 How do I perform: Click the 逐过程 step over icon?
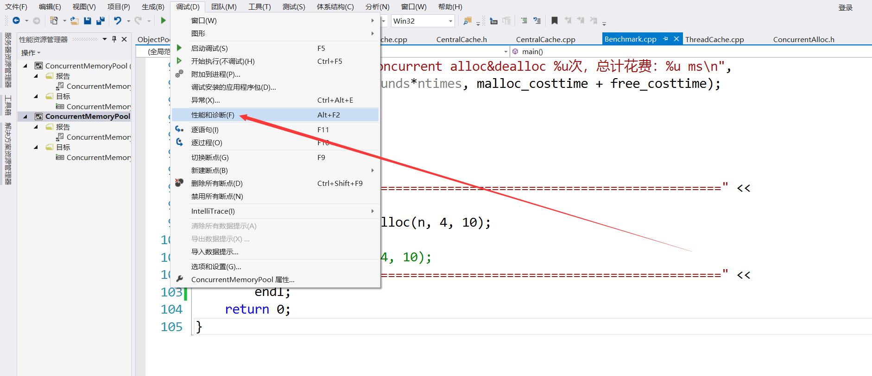click(179, 142)
